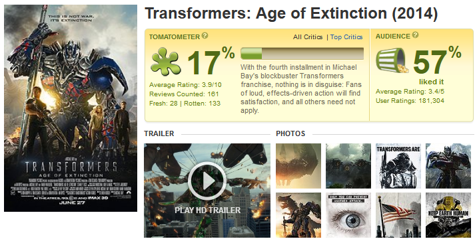Click the movie title heading
The width and height of the screenshot is (475, 241).
(x=291, y=13)
